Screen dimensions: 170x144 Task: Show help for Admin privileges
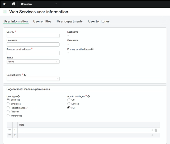point(89,96)
